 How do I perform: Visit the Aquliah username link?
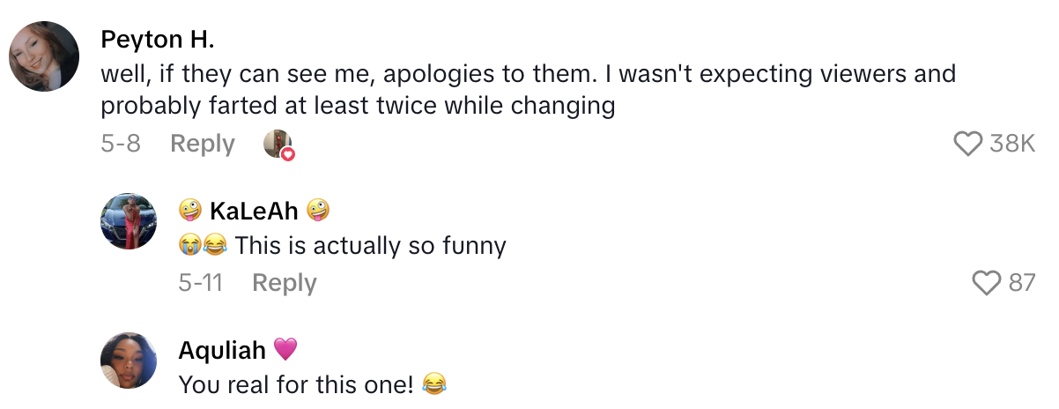222,350
